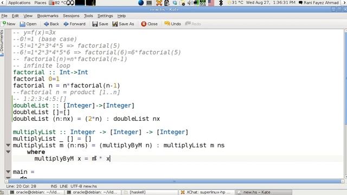The image size is (347, 195).
Task: Undo the last edit
Action: 173,24
